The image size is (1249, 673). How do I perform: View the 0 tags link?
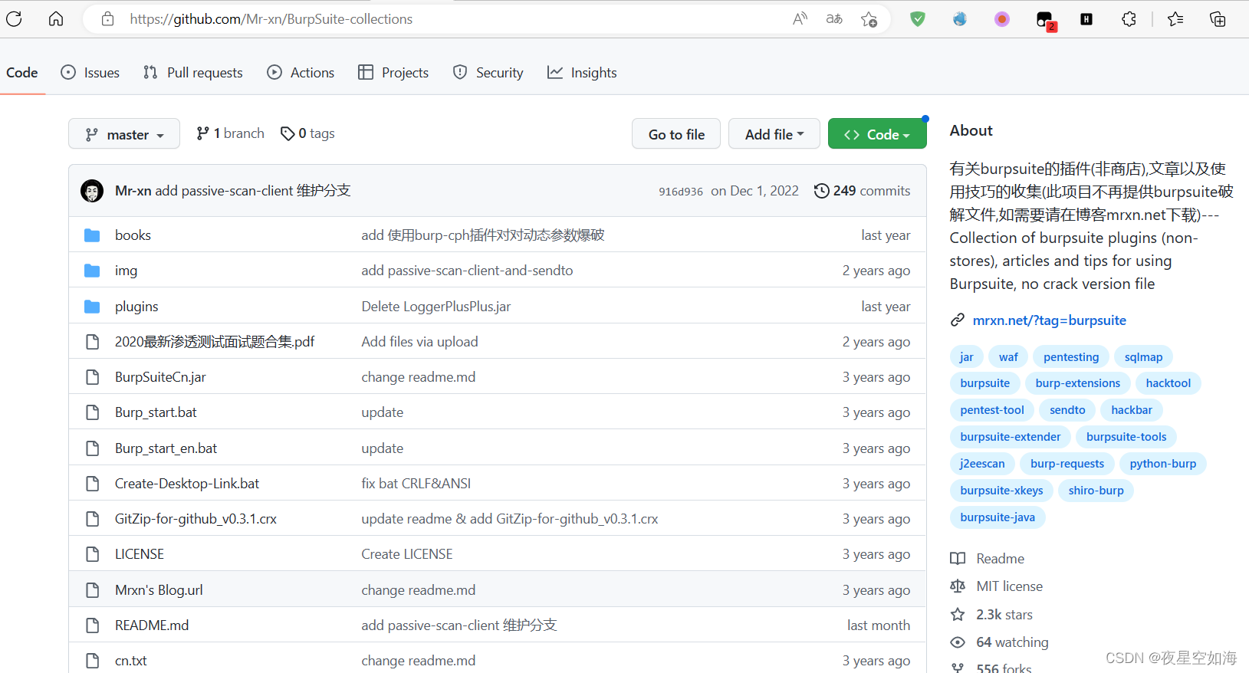click(307, 133)
